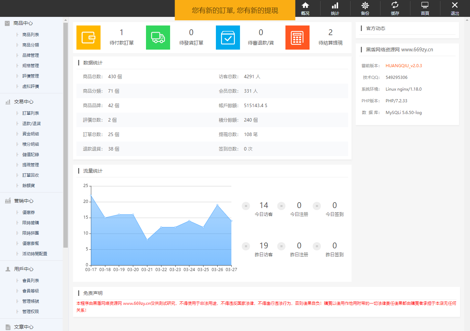The image size is (470, 331).
Task: Open 規格管理 in the sidebar
Action: [x=31, y=66]
